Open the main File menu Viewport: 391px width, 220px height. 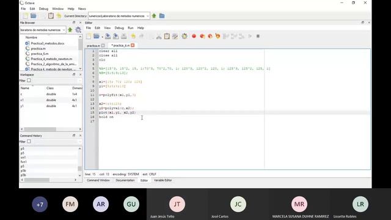tap(23, 9)
